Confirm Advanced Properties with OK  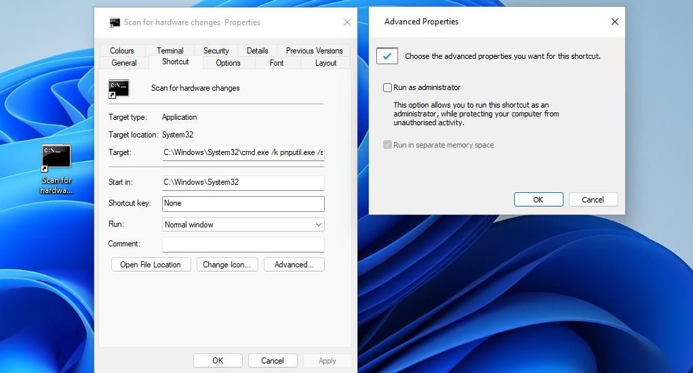point(538,200)
